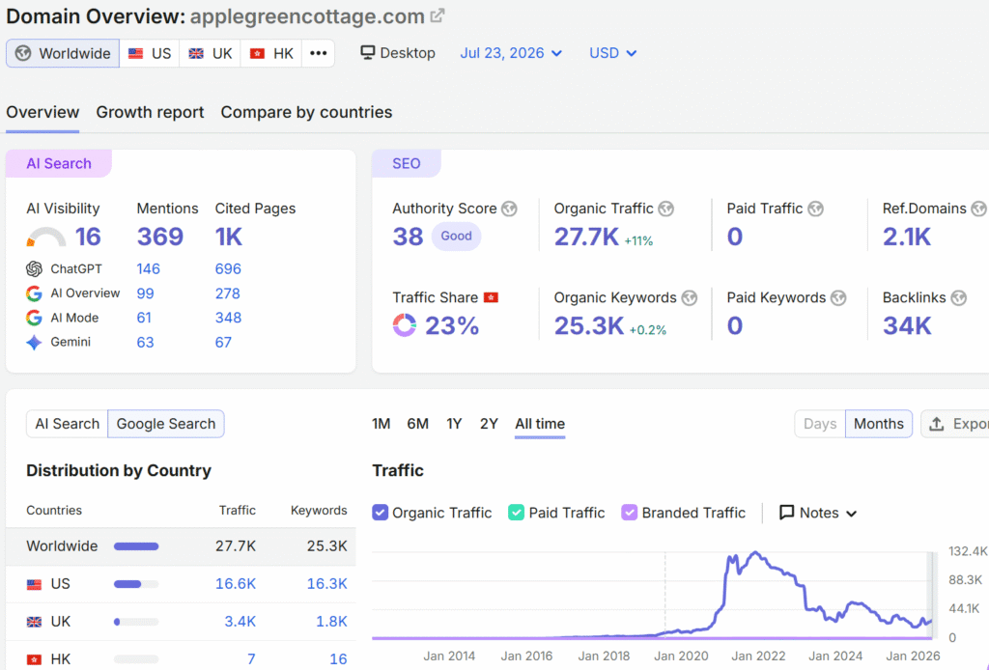
Task: Click the AI Visibility gauge icon
Action: (46, 237)
